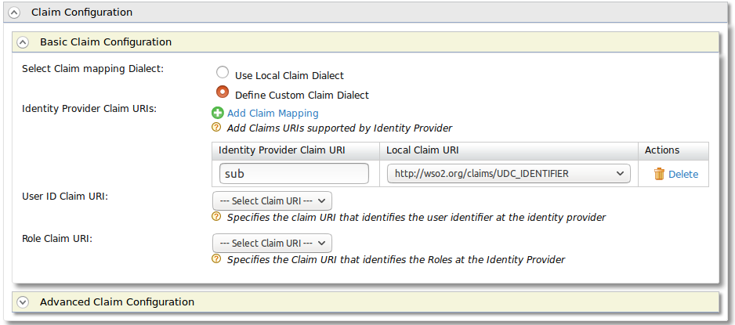Click the trash can icon in Actions column

click(659, 174)
